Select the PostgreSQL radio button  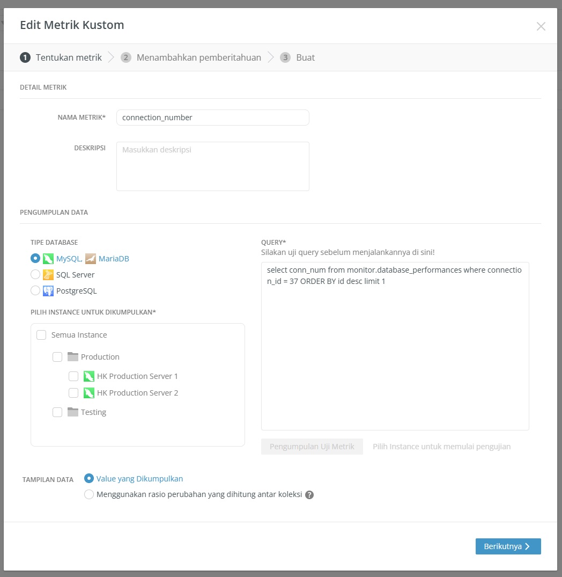click(35, 291)
